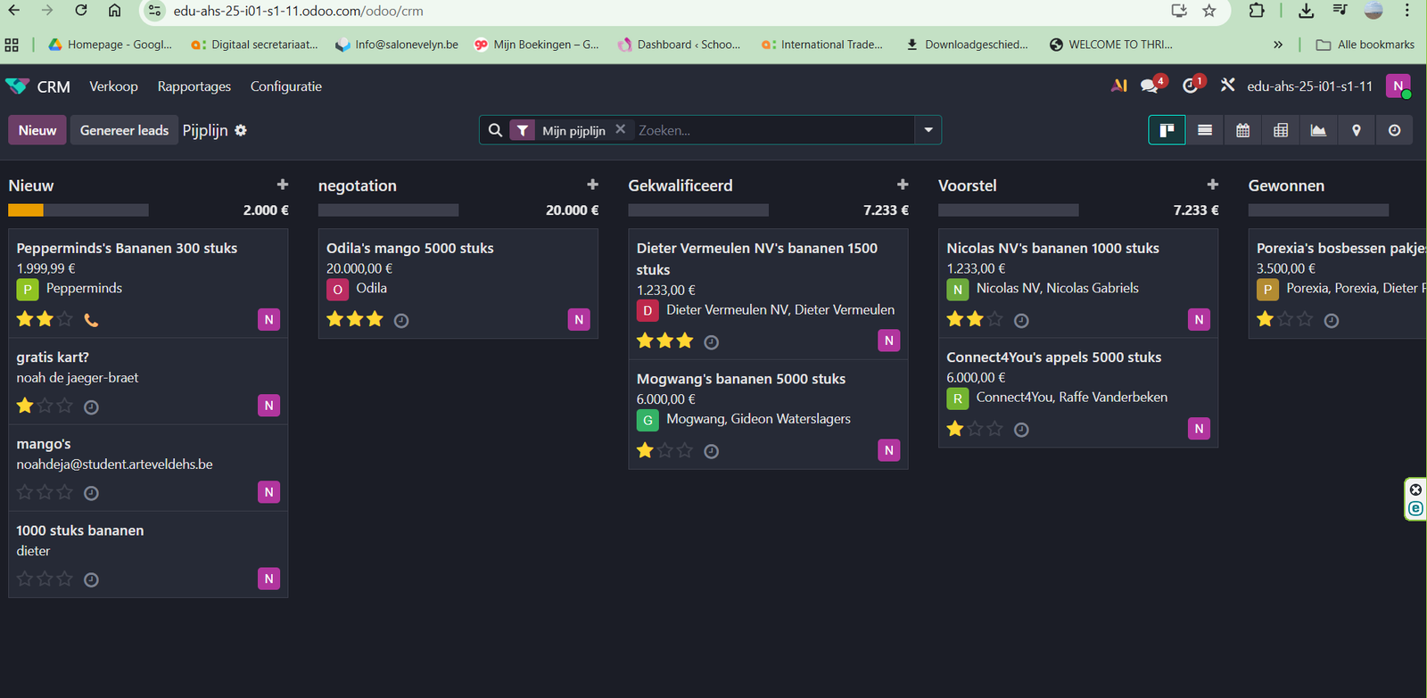Switch to the list view icon
Viewport: 1427px width, 698px height.
[1205, 130]
